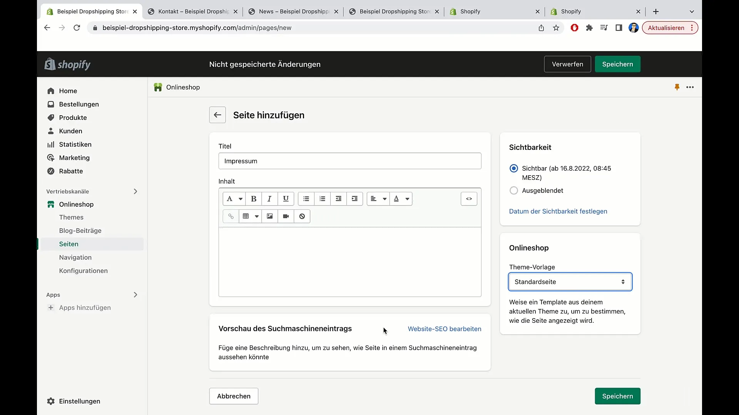Image resolution: width=739 pixels, height=415 pixels.
Task: Click the Insert Table icon
Action: 246,216
